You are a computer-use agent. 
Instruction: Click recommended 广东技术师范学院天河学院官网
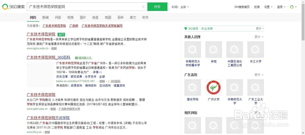coord(102,26)
